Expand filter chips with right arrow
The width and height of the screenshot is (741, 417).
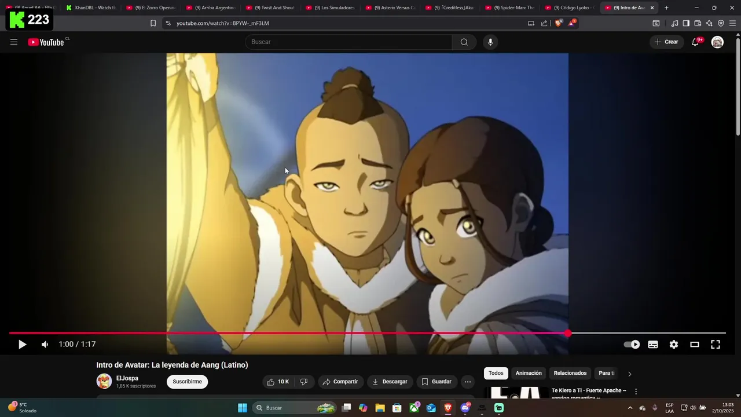tap(630, 374)
